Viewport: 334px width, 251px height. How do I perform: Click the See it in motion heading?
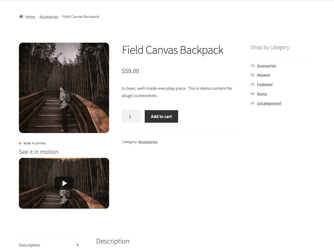coord(39,152)
